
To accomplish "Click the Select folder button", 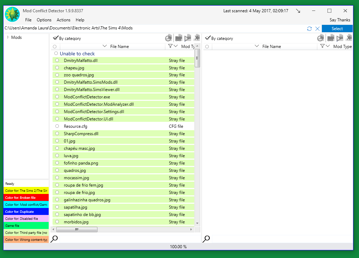I will (337, 29).
